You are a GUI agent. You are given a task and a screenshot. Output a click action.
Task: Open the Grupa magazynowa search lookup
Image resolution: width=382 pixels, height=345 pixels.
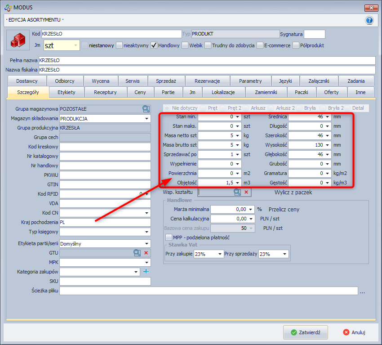(146, 108)
